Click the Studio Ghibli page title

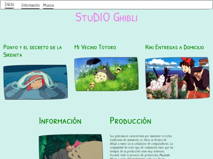[x=106, y=17]
